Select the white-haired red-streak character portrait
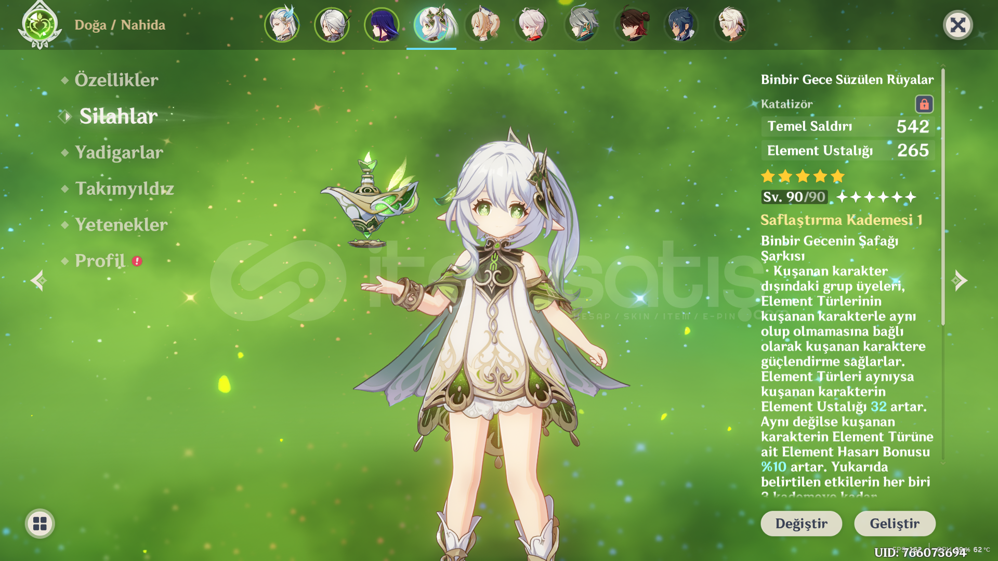Image resolution: width=998 pixels, height=561 pixels. coord(532,24)
